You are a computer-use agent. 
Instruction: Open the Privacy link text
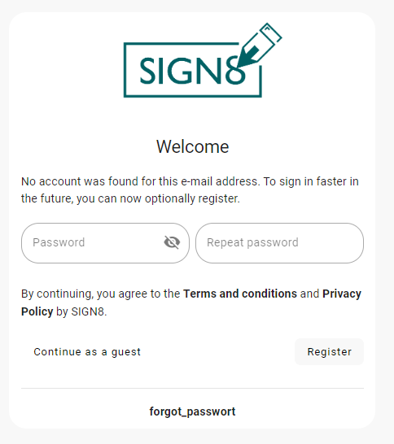342,294
